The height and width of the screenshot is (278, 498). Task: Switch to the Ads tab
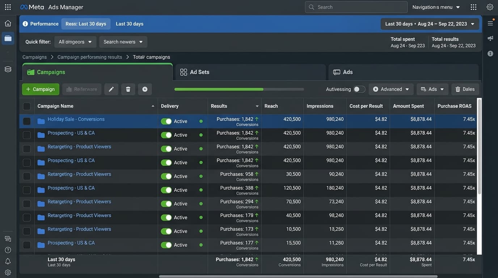(404, 72)
